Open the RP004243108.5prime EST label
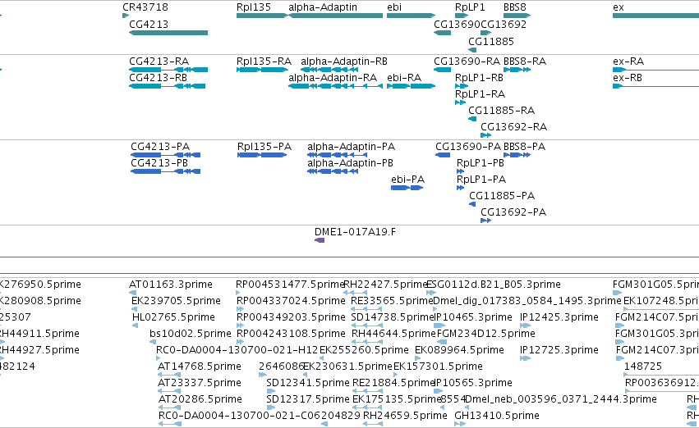 click(291, 333)
